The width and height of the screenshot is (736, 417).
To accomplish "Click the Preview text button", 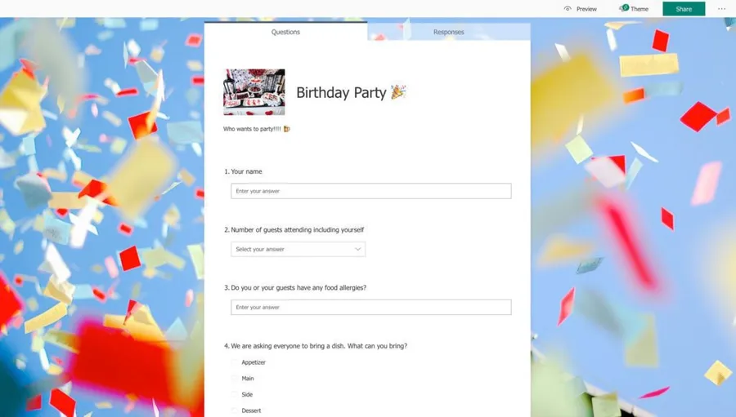I will coord(586,9).
